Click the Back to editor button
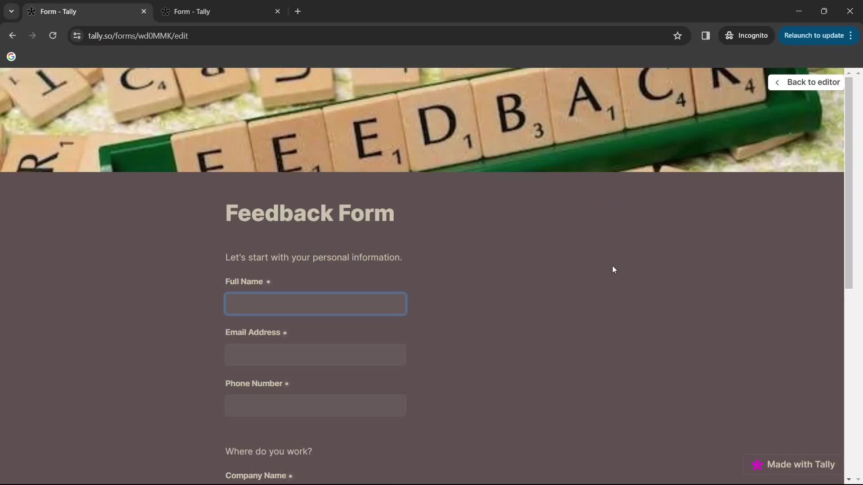 (x=809, y=82)
